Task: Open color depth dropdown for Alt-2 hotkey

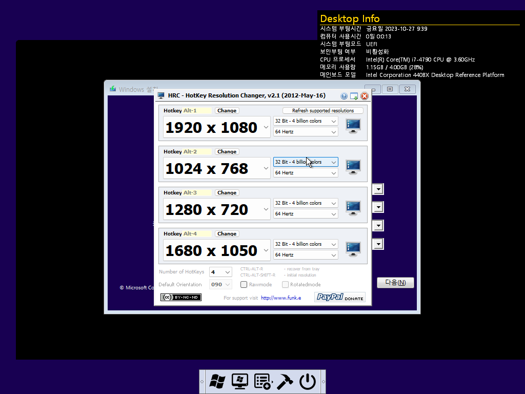Action: (306, 162)
